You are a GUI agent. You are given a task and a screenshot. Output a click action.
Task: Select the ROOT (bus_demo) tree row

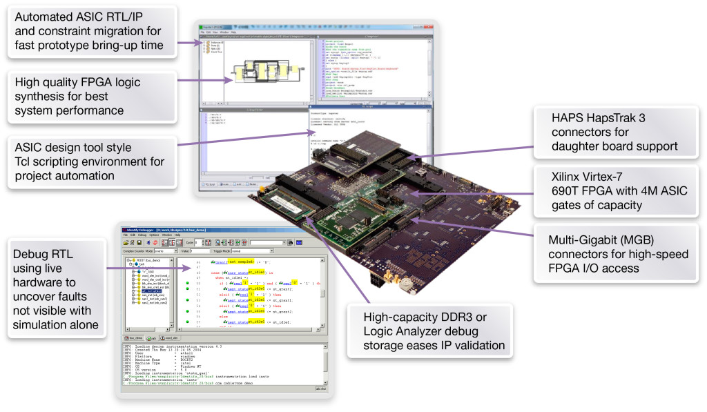pyautogui.click(x=146, y=260)
